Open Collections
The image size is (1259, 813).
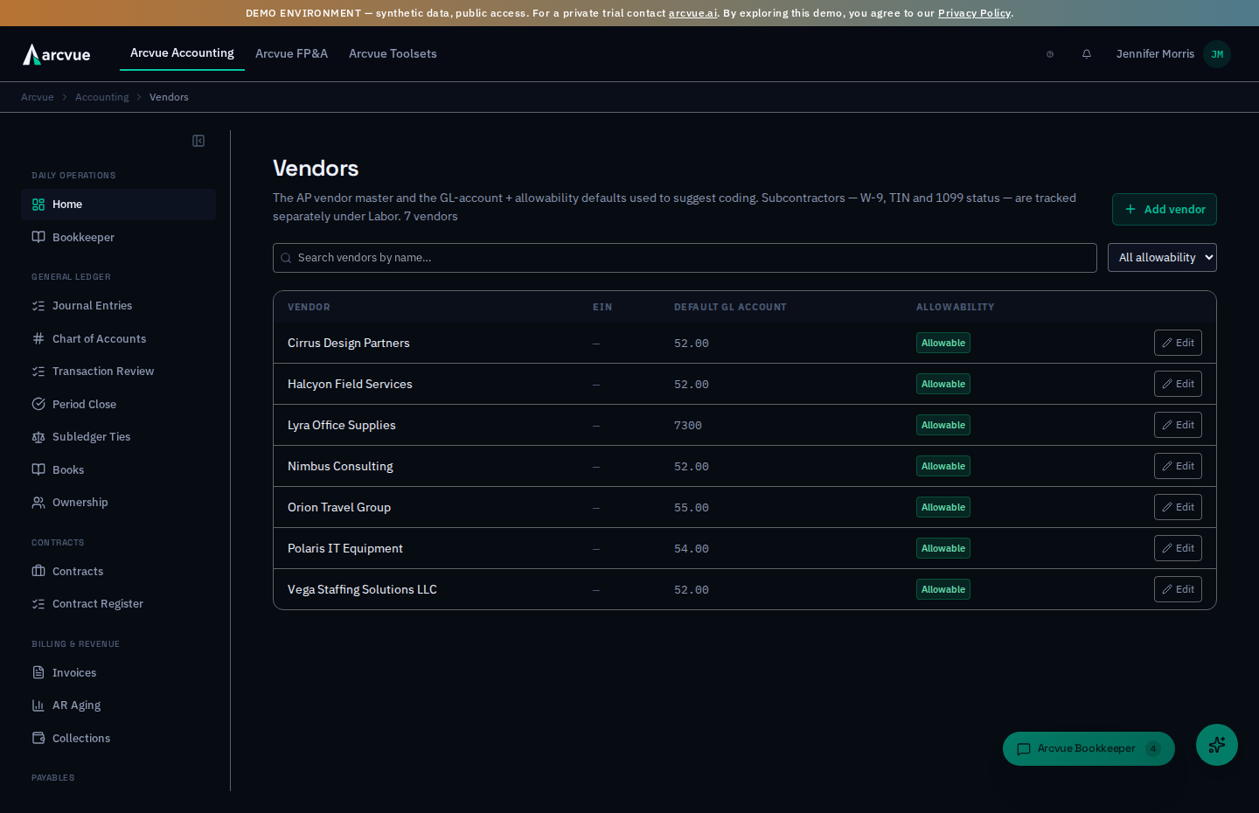click(x=118, y=739)
